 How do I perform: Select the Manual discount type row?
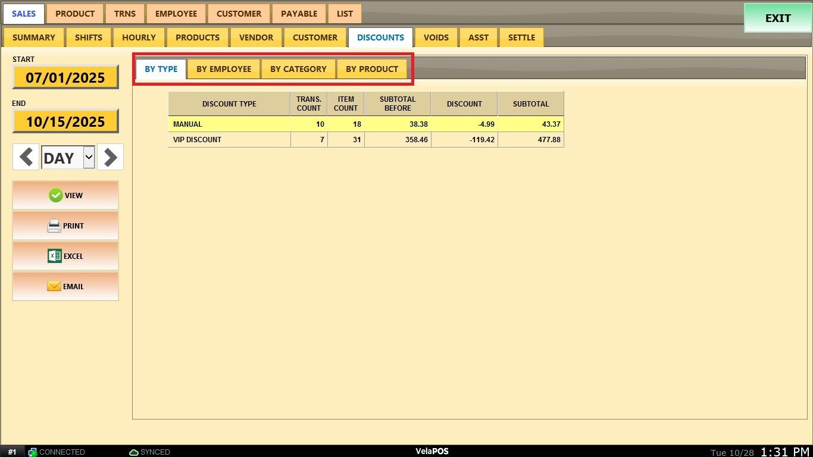pyautogui.click(x=229, y=124)
